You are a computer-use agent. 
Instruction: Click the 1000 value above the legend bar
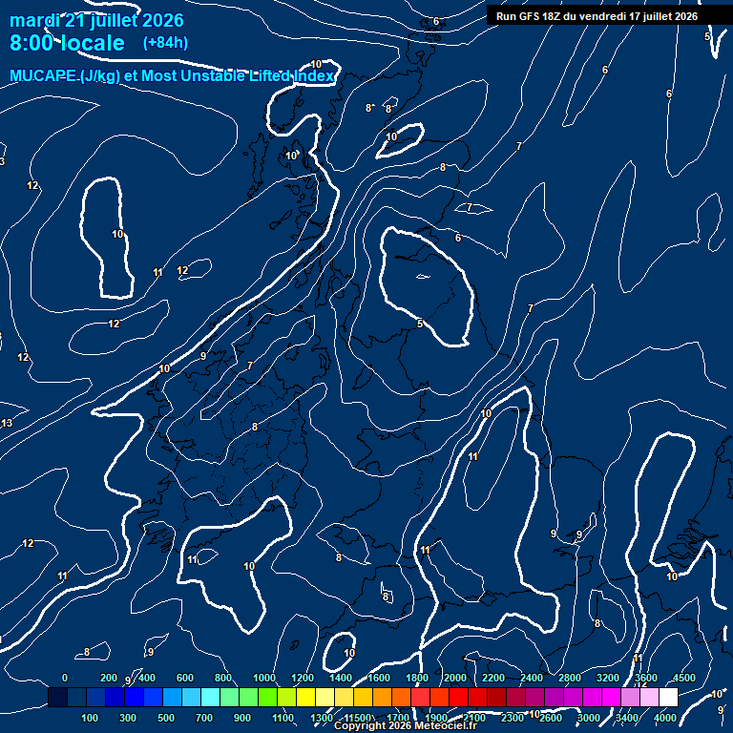264,678
